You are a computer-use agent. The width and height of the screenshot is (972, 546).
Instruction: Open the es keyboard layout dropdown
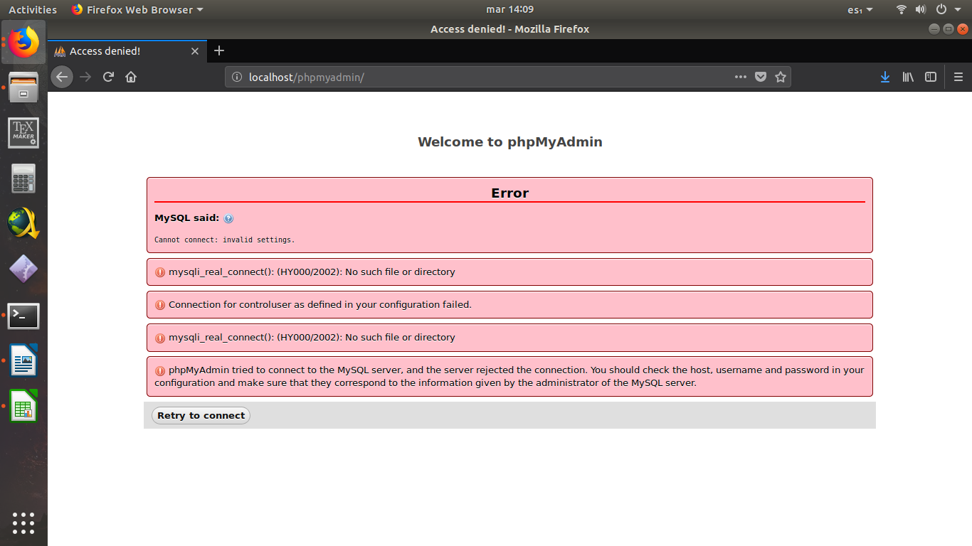tap(860, 9)
